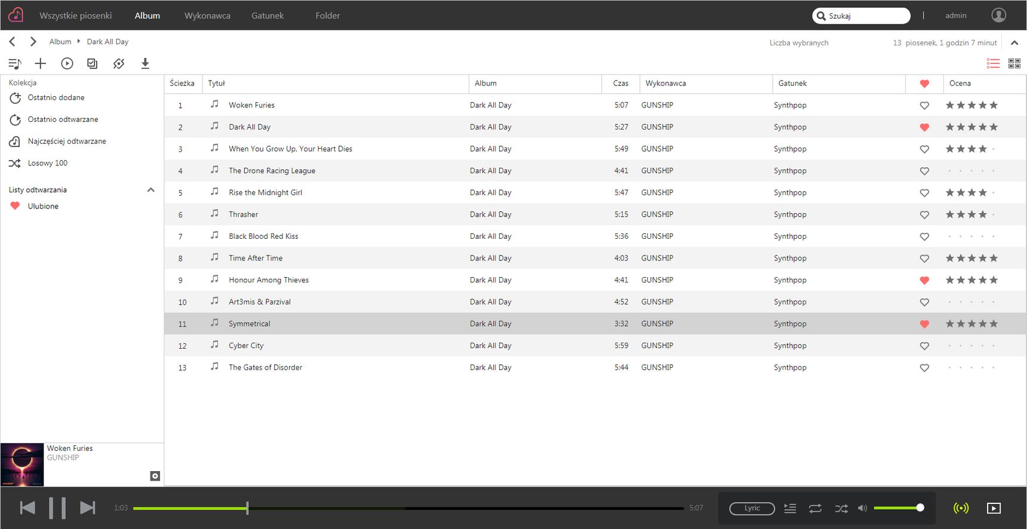The height and width of the screenshot is (529, 1027).
Task: Click the music app logo icon
Action: click(x=16, y=15)
